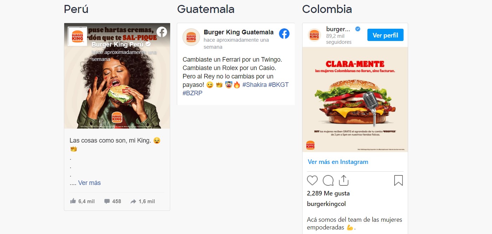Click the burgerkingcol username under likes
Viewport: 492px width, 234px height.
tap(326, 204)
